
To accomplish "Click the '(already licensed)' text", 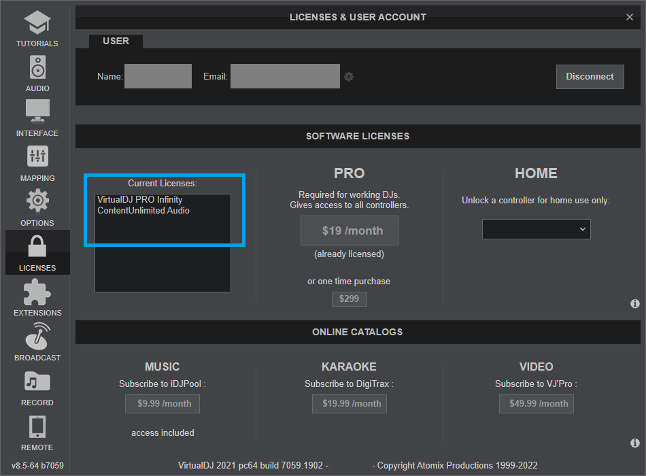I will (349, 254).
